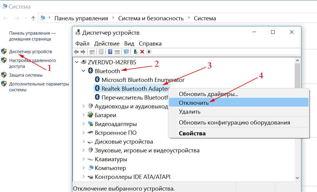Click Система и безопасность in the address bar

pos(151,18)
